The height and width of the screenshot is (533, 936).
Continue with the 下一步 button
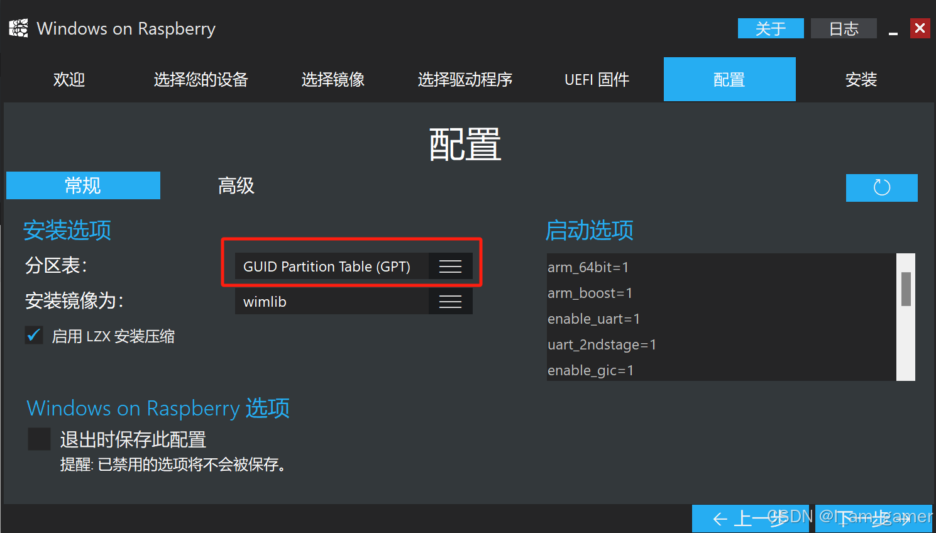[874, 519]
